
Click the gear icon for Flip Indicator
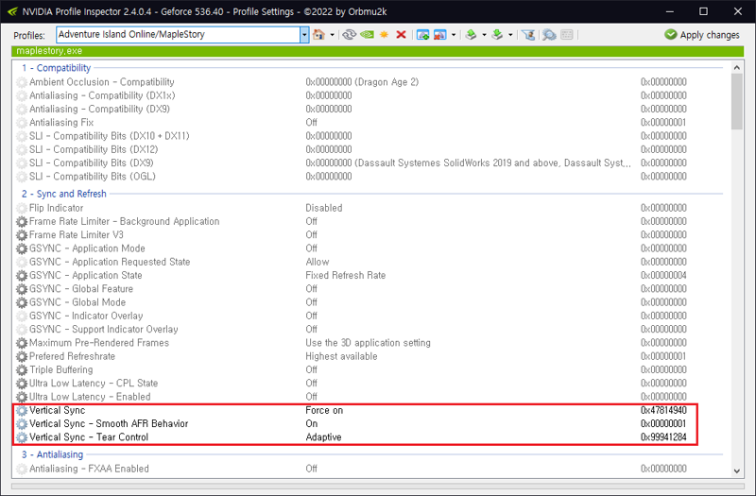[22, 208]
